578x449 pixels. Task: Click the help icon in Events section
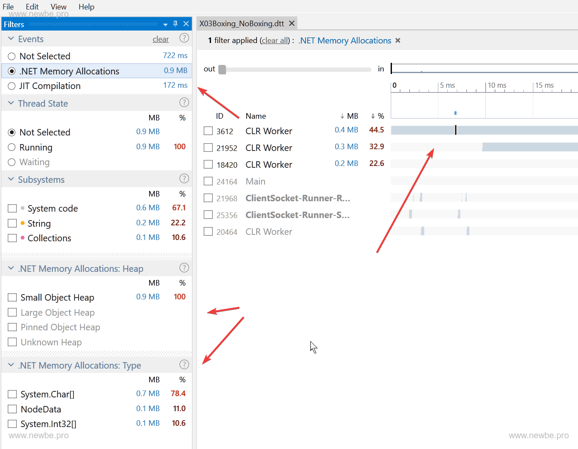coord(184,38)
